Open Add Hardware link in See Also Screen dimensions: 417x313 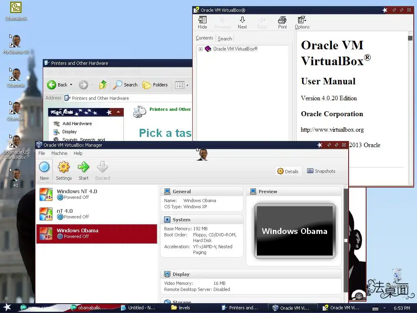77,123
